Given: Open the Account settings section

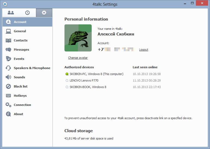Looking at the screenshot, I should coord(20,22).
